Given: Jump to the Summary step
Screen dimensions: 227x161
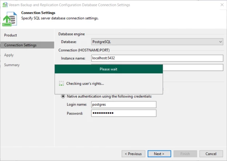Looking at the screenshot, I should click(x=12, y=65).
